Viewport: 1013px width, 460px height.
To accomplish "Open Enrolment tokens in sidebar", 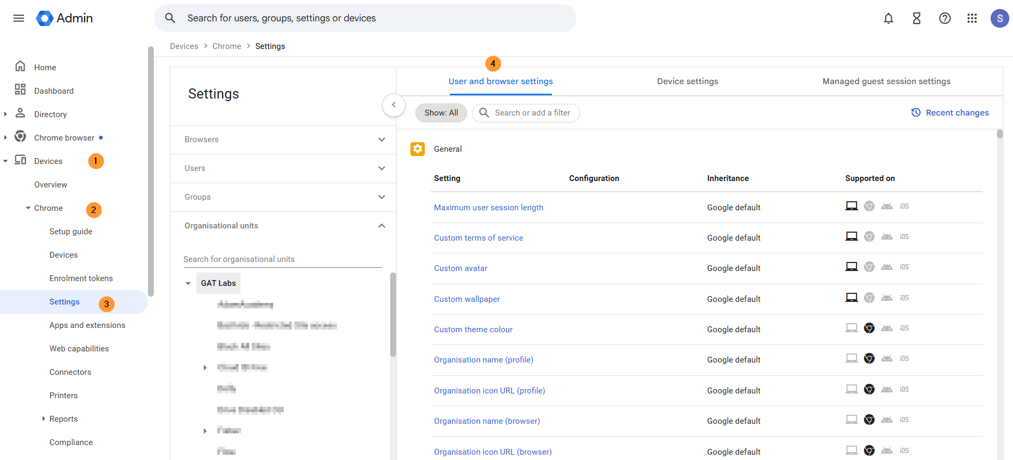I will (x=81, y=278).
